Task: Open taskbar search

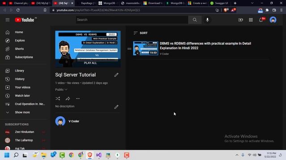Action: [16, 155]
